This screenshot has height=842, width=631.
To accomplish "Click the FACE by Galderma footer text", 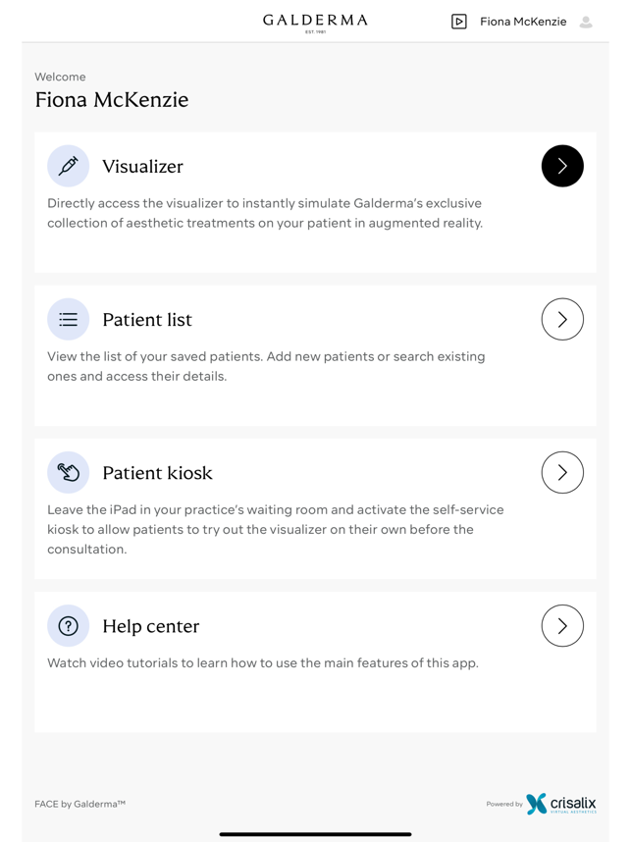I will coord(79,805).
